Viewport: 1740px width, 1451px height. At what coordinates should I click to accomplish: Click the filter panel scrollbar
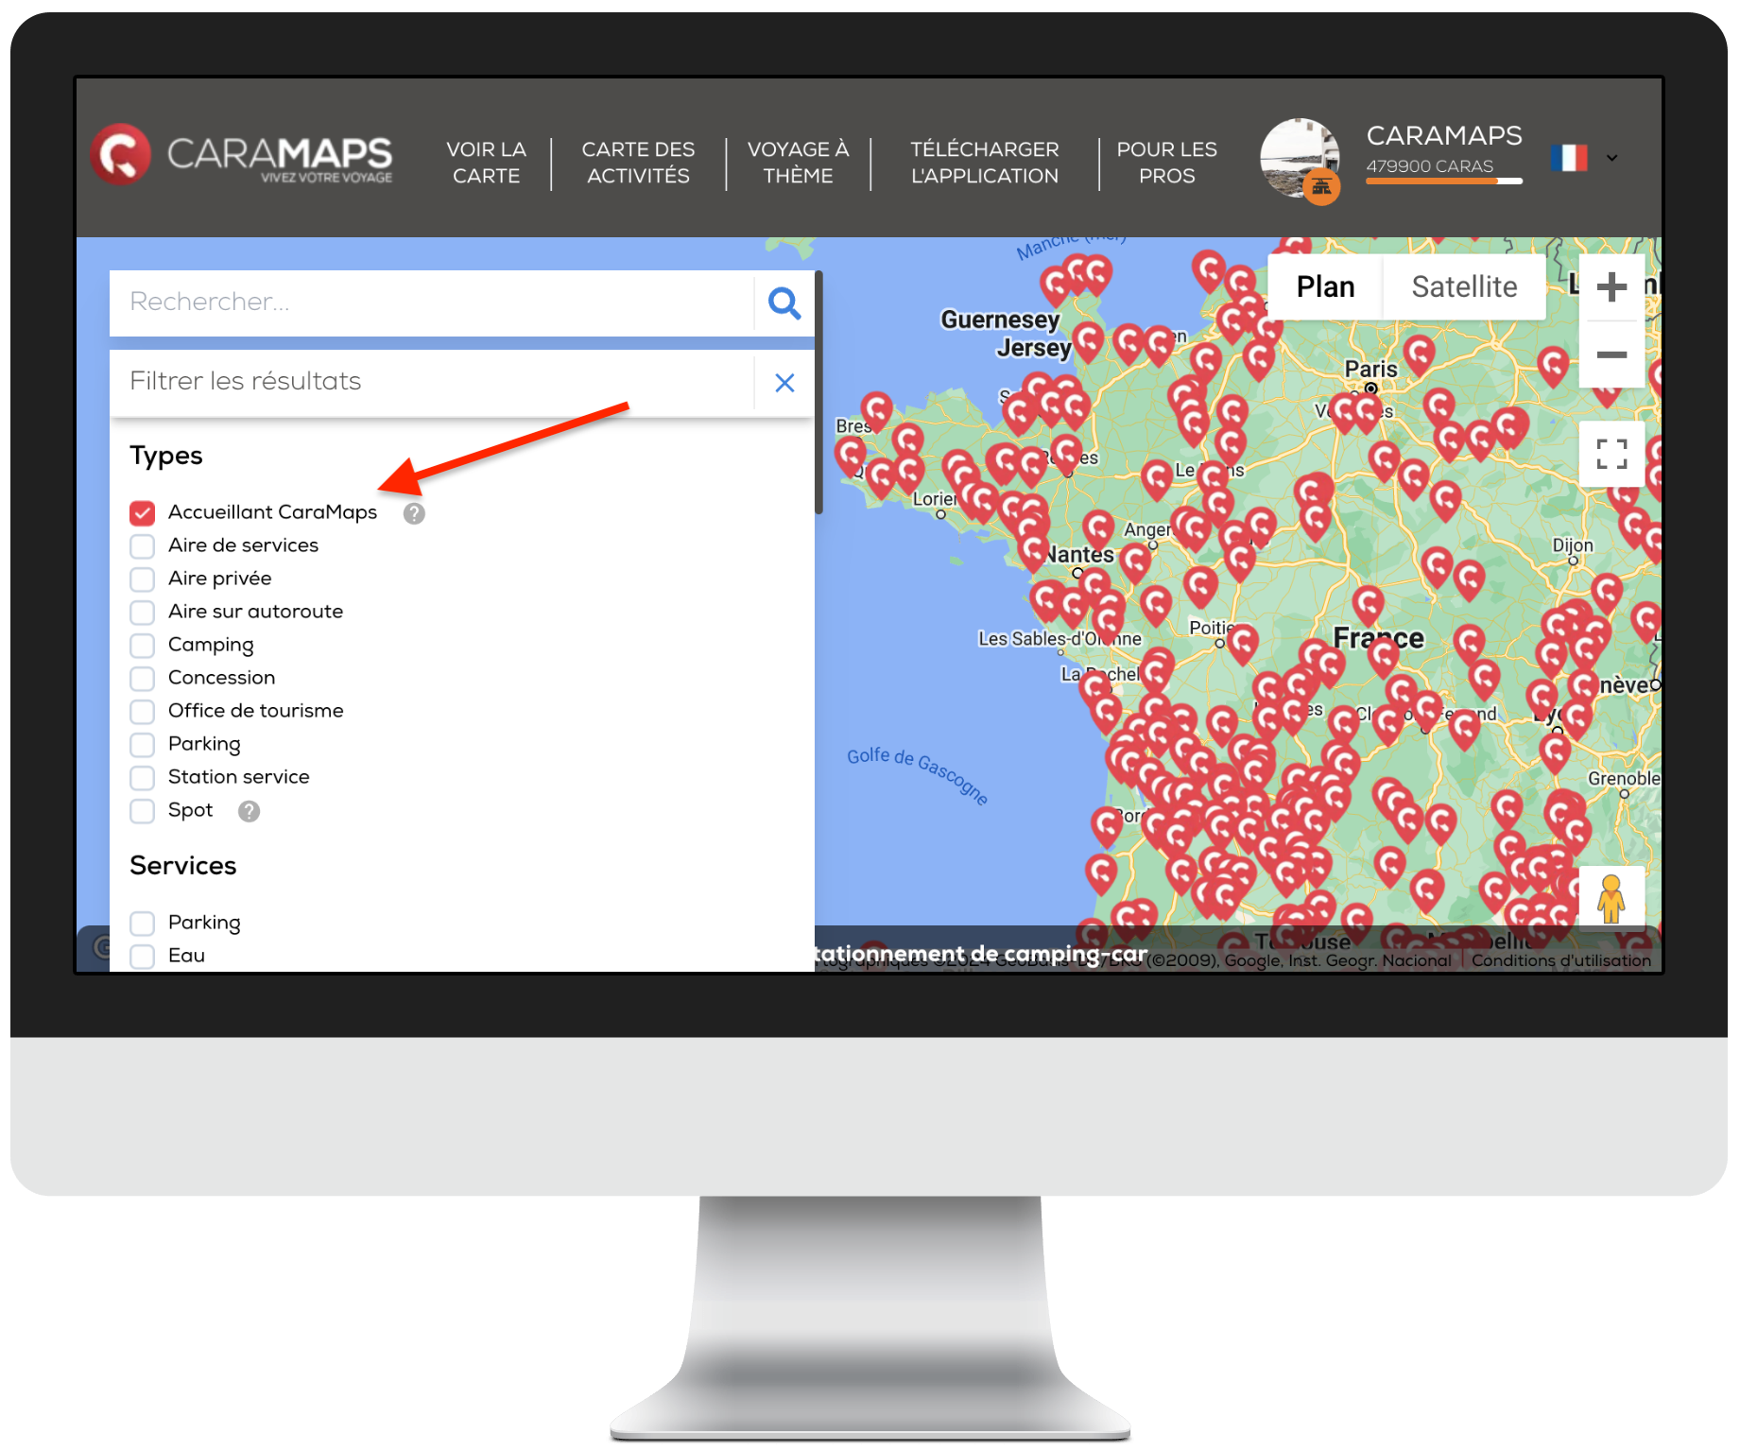[x=818, y=392]
